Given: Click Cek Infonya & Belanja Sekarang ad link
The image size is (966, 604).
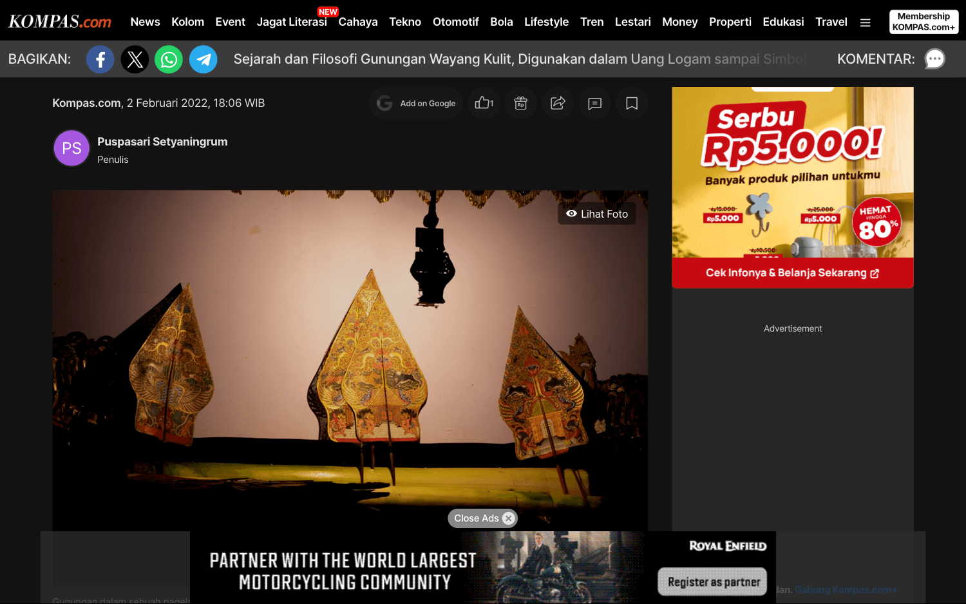Looking at the screenshot, I should click(792, 273).
